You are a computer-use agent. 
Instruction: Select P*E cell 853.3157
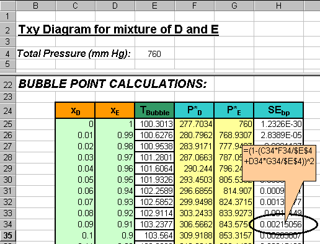pyautogui.click(x=234, y=235)
